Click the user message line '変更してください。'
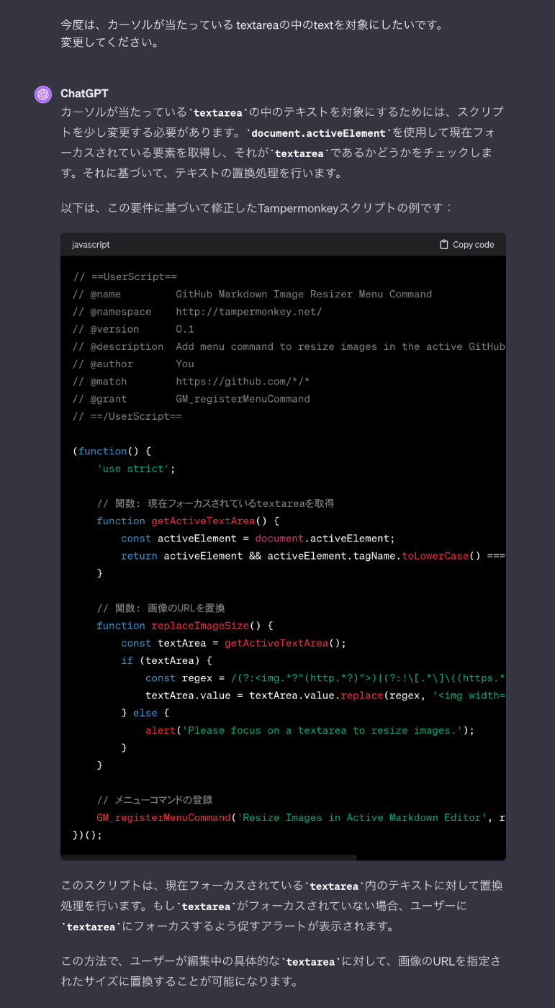Screen dimensions: 555x1008 [109, 42]
